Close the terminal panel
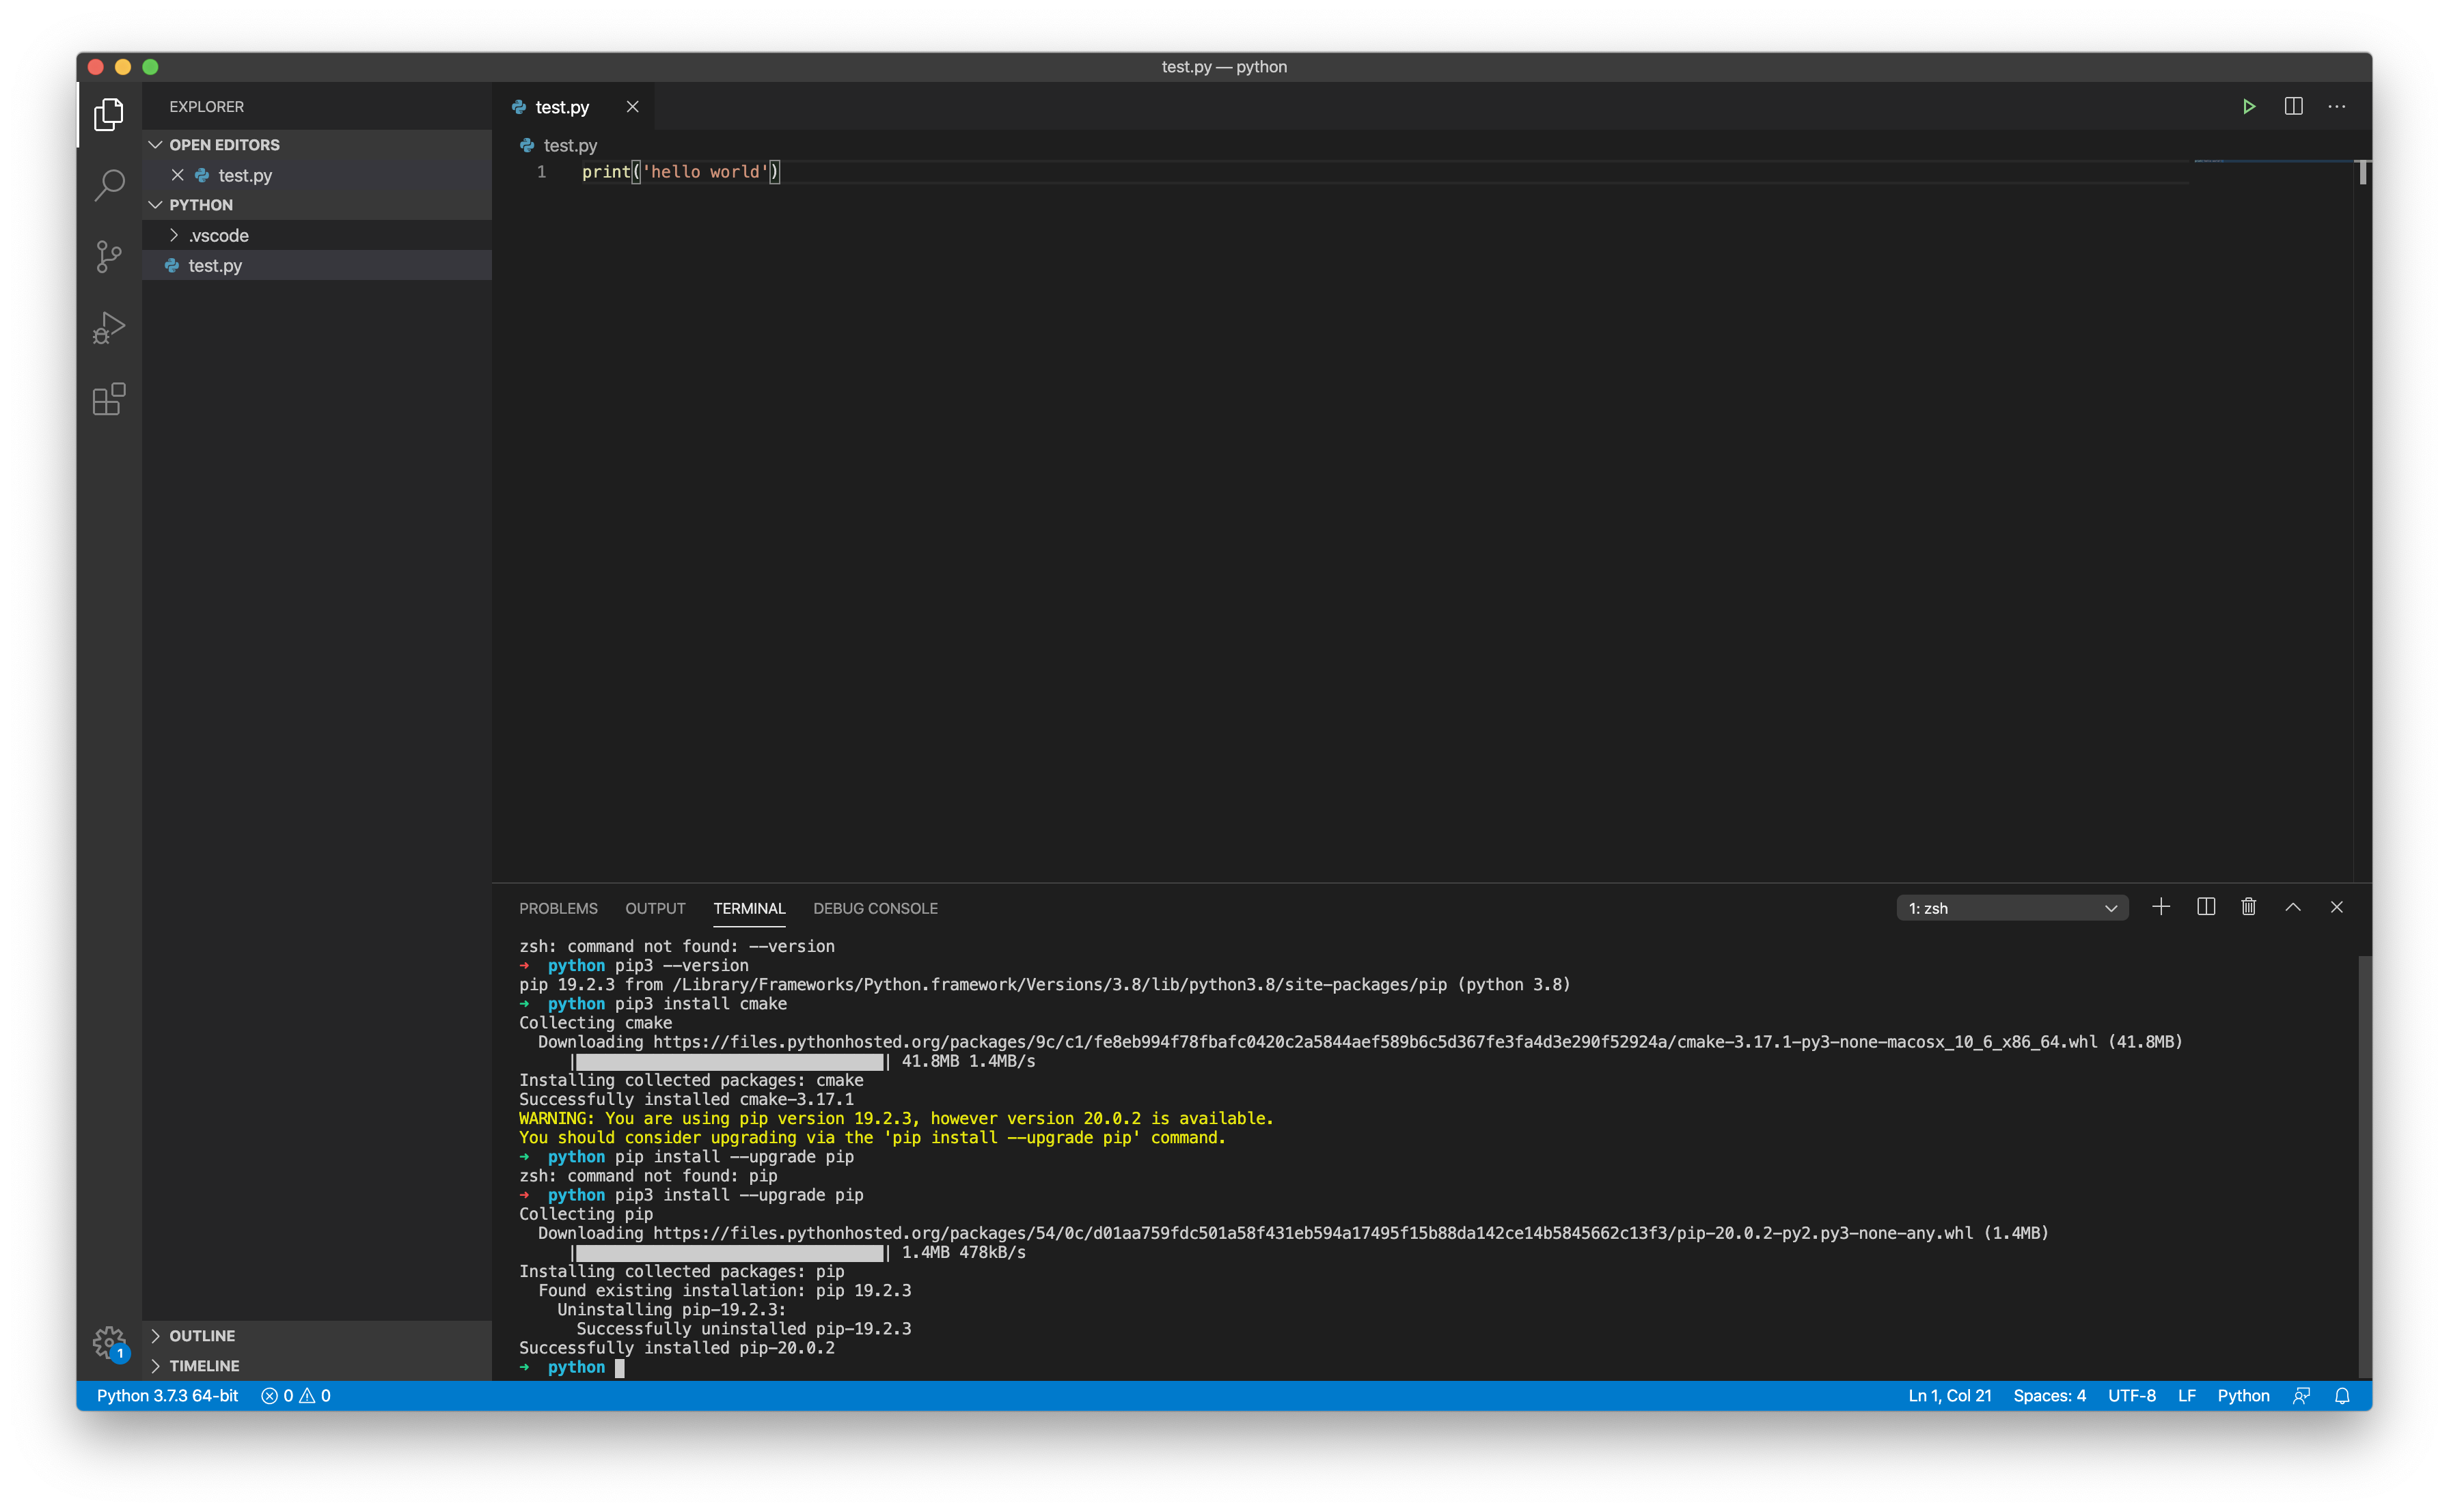The width and height of the screenshot is (2449, 1512). tap(2336, 907)
